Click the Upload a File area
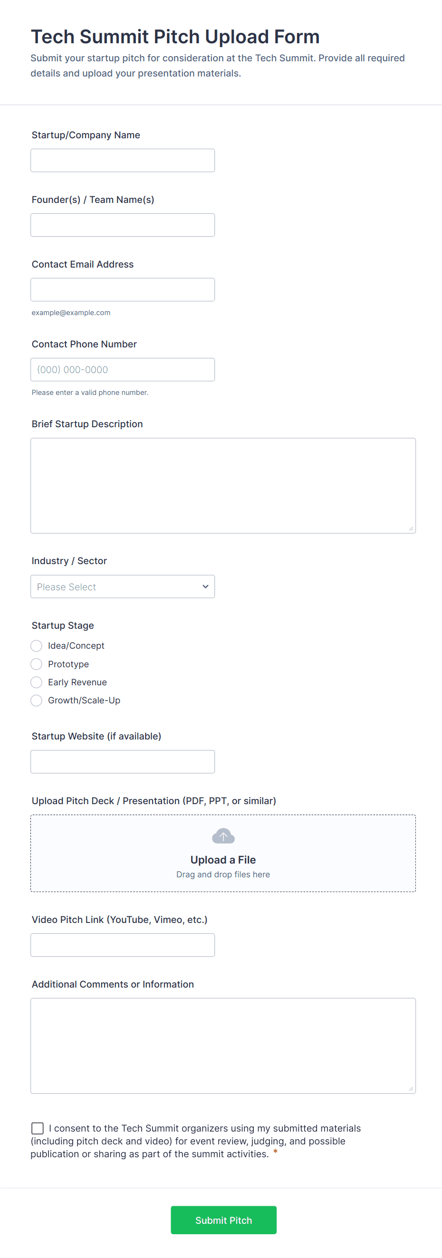The image size is (442, 1258). 223,860
